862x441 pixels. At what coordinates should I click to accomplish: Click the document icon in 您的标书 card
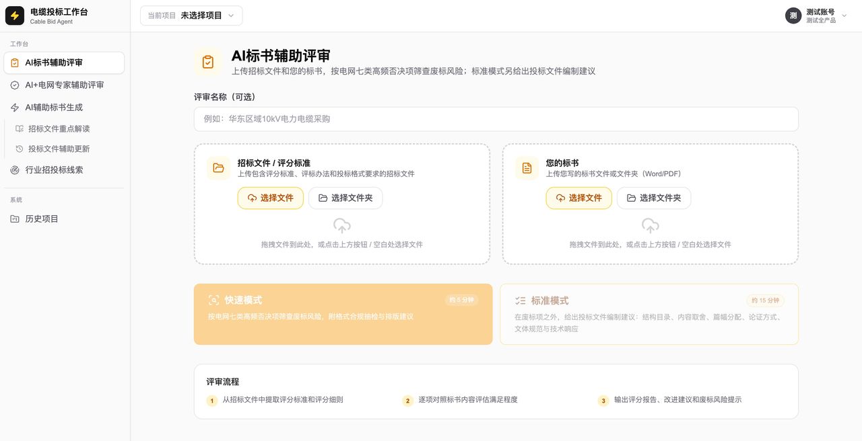tap(527, 168)
